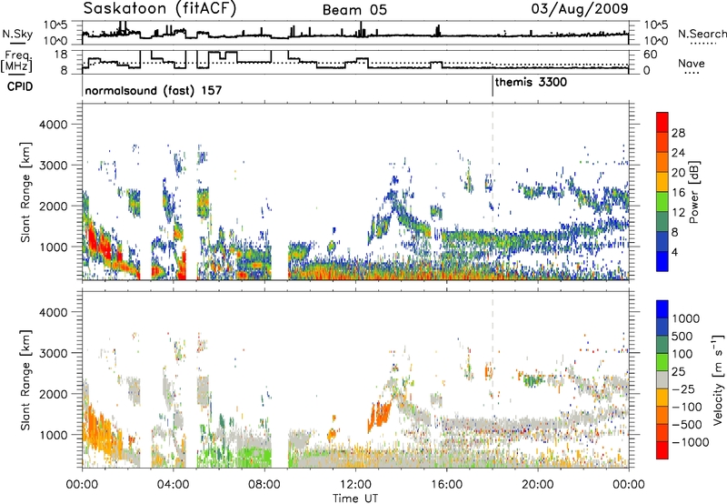Click the 60 tick on the Nave axis
Screen dimensions: 727x504
tap(650, 55)
